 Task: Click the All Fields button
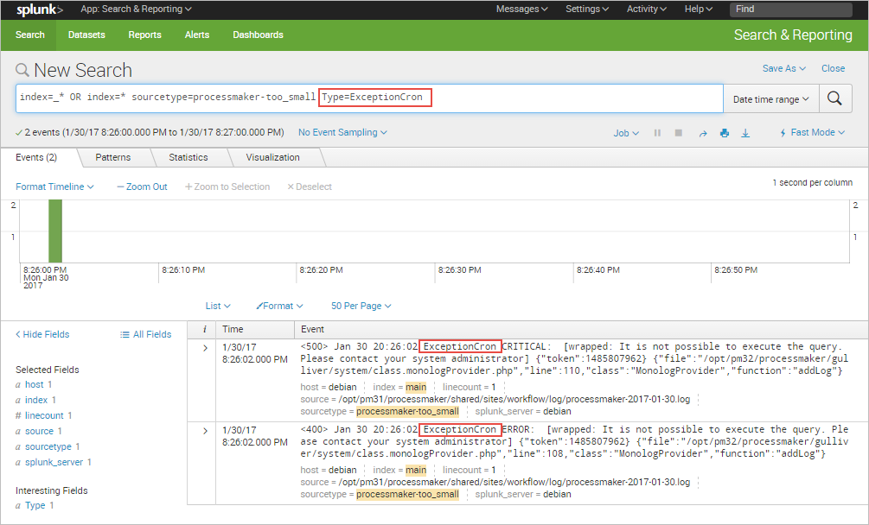pos(145,334)
